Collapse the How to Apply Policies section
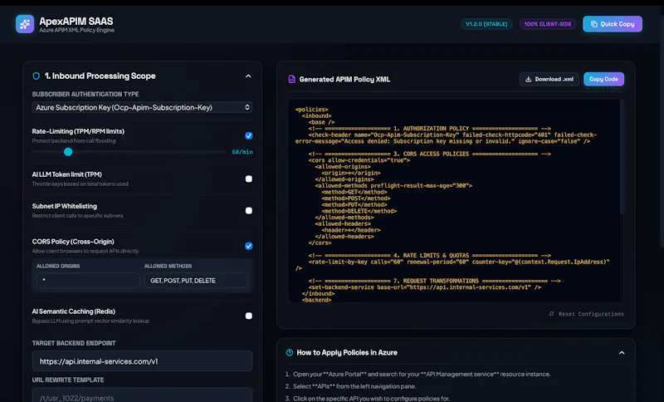 pos(621,353)
